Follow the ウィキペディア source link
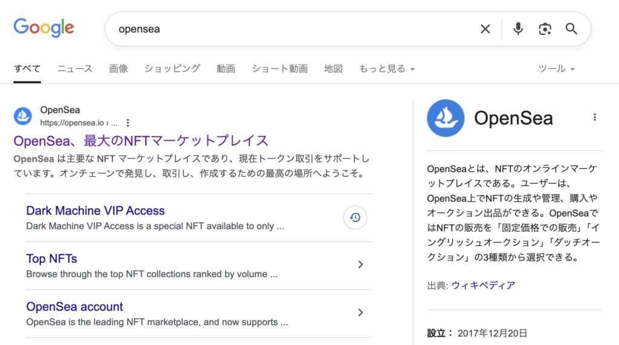The height and width of the screenshot is (345, 619). coord(483,285)
